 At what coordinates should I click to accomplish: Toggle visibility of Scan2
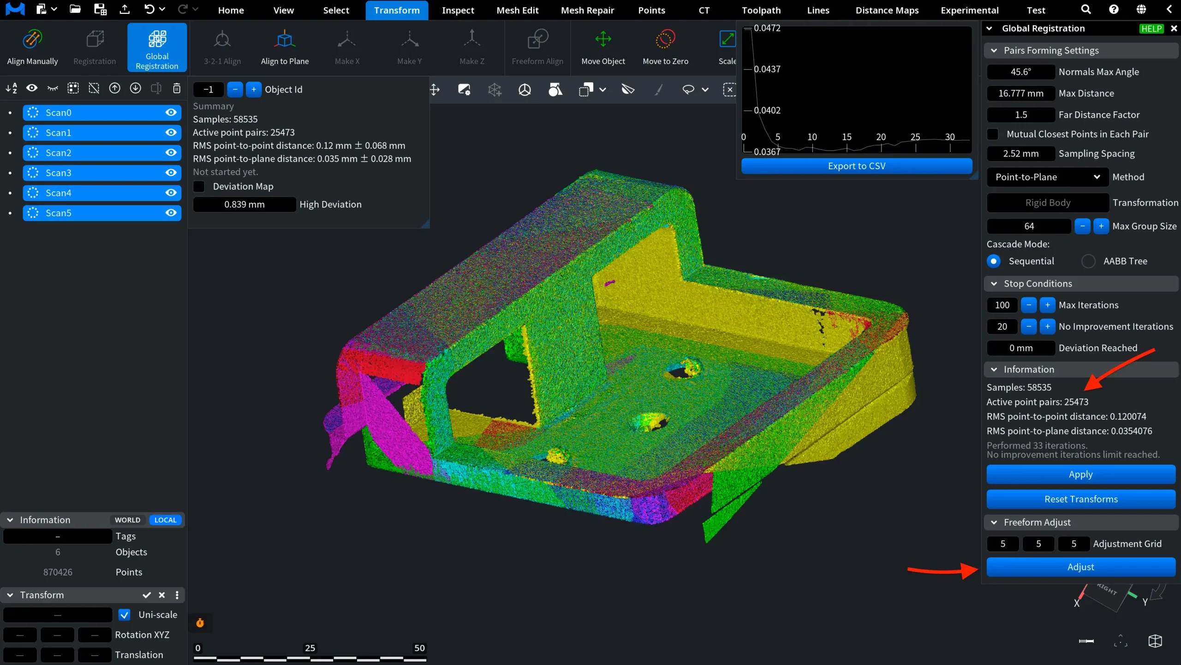[x=171, y=153]
